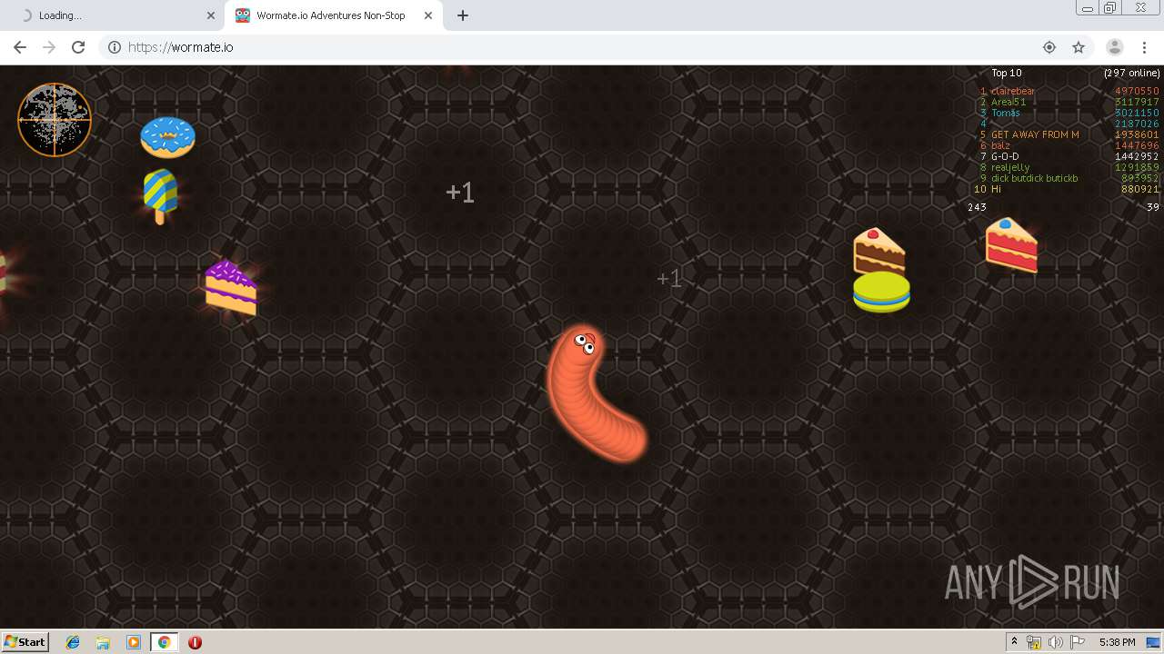
Task: Click leaderboard player balz
Action: [1000, 145]
